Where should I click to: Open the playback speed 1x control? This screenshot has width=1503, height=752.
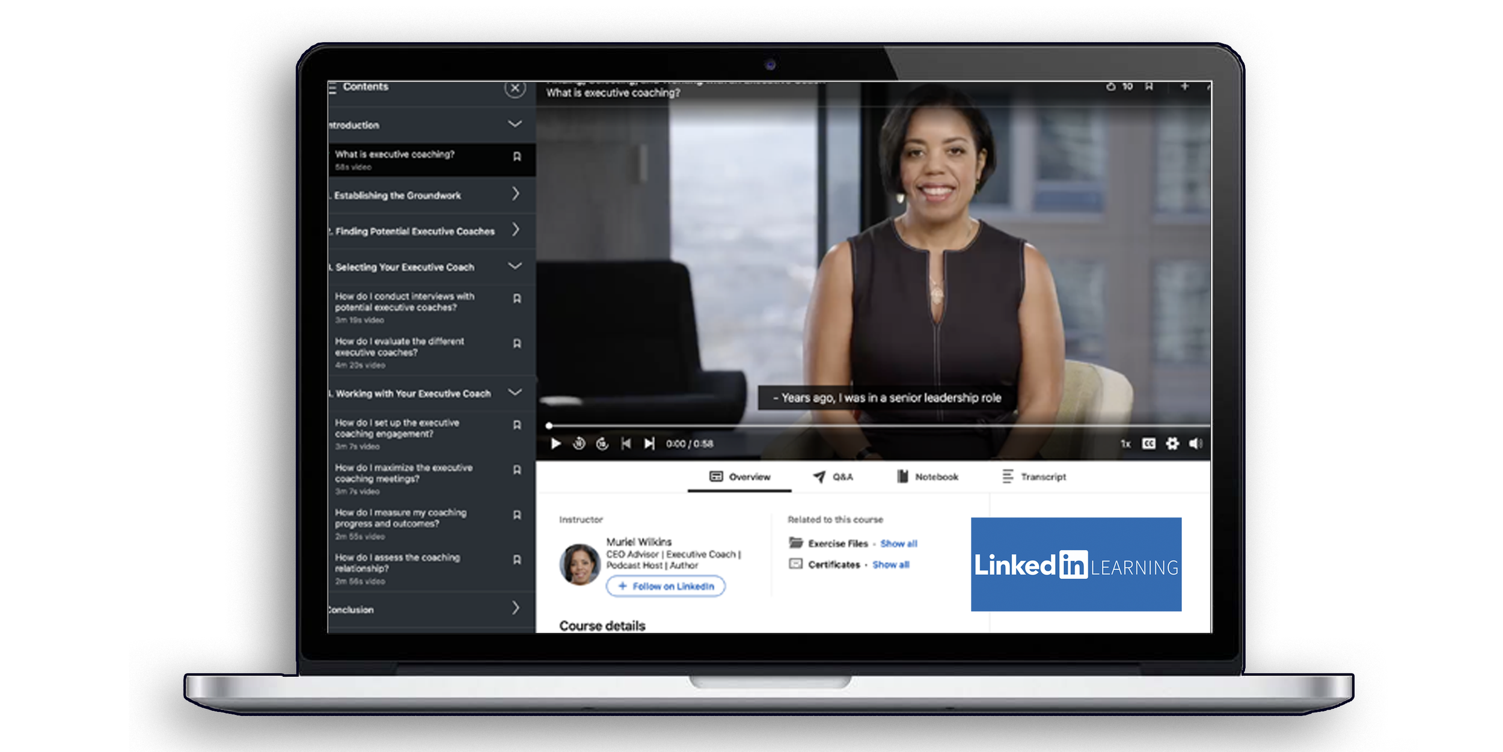click(1125, 443)
